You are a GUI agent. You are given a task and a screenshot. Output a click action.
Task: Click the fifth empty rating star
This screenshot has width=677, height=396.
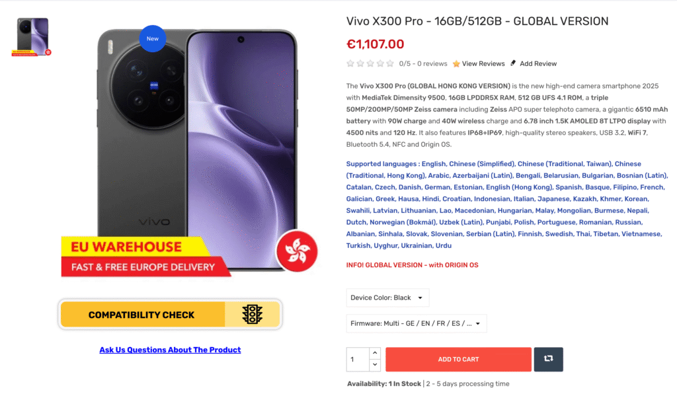pos(390,63)
